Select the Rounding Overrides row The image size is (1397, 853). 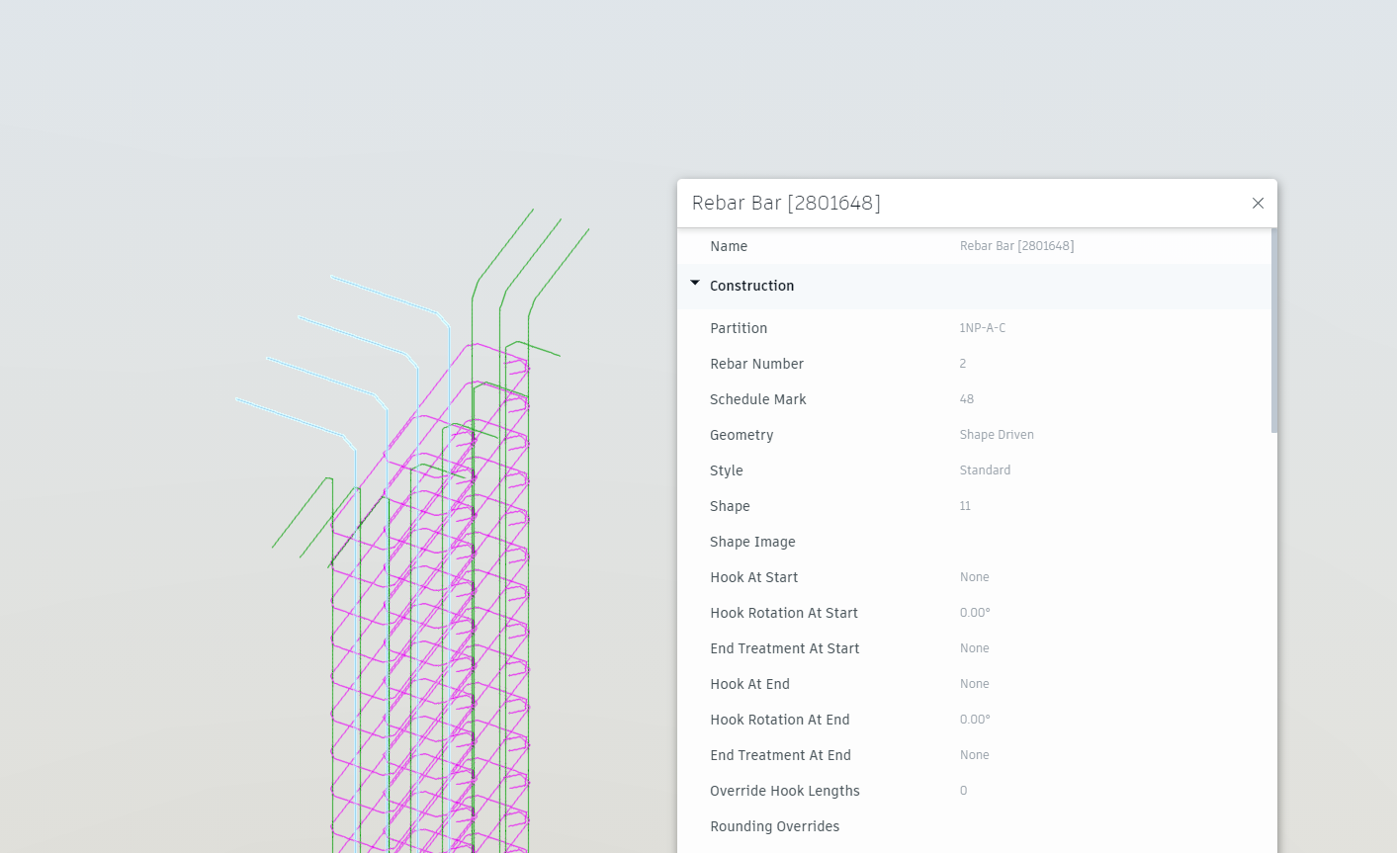(774, 825)
